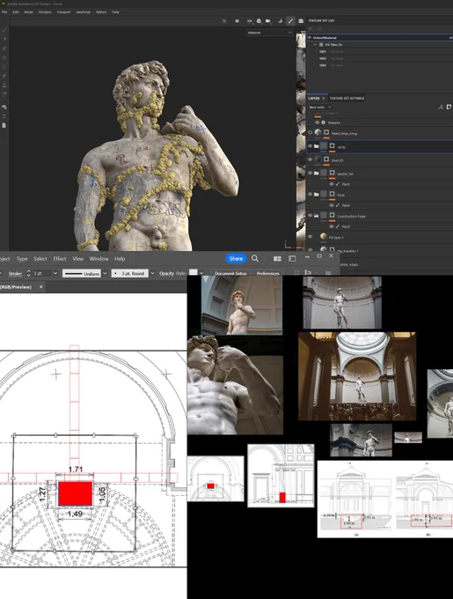
Task: Select the Paint brush tool in Substance Painter
Action: point(4,30)
